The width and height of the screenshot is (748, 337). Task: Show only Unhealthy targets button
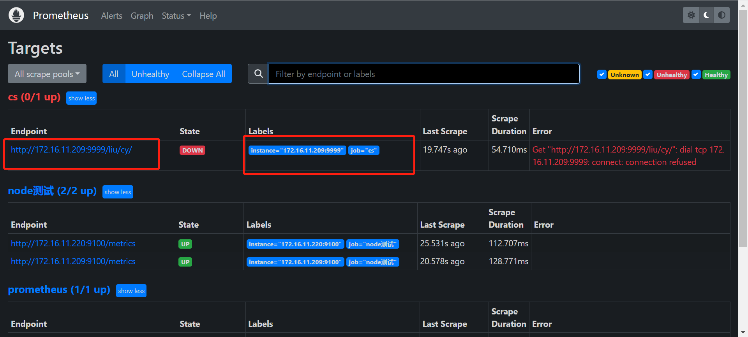coord(150,74)
